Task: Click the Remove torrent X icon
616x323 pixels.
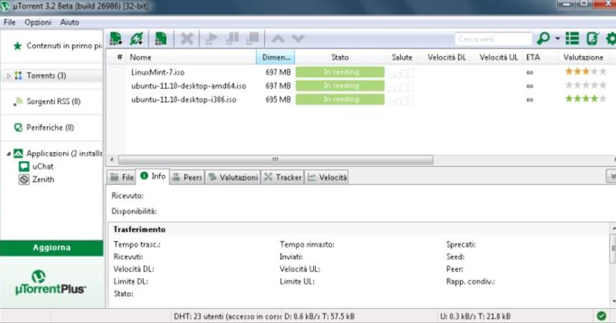Action: [186, 38]
